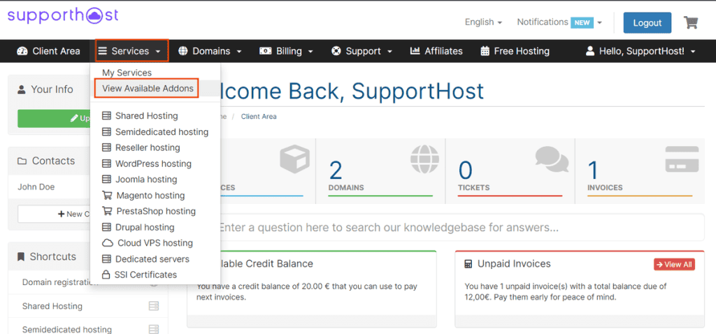Click the chat bubbles icon on Tickets tile

tap(552, 159)
